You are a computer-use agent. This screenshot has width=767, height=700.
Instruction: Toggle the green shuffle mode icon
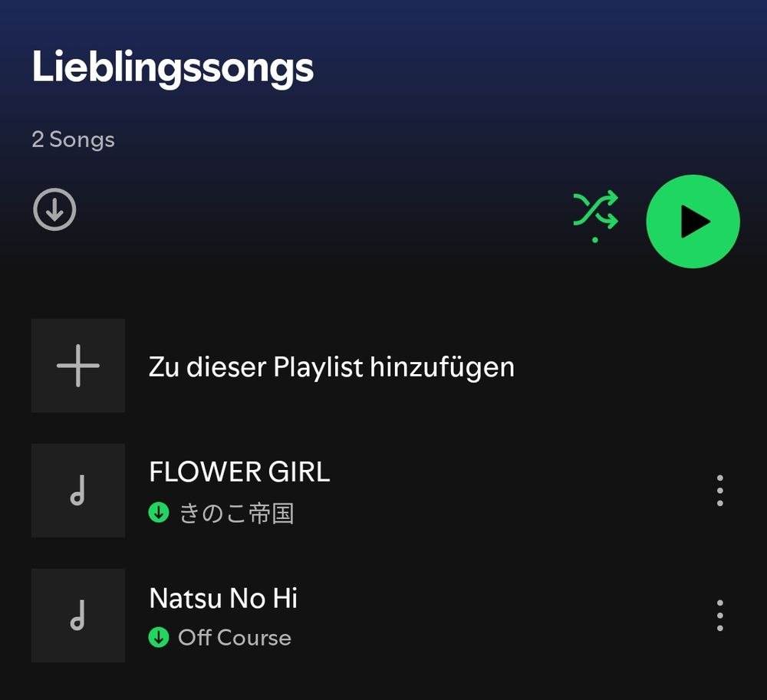click(595, 210)
